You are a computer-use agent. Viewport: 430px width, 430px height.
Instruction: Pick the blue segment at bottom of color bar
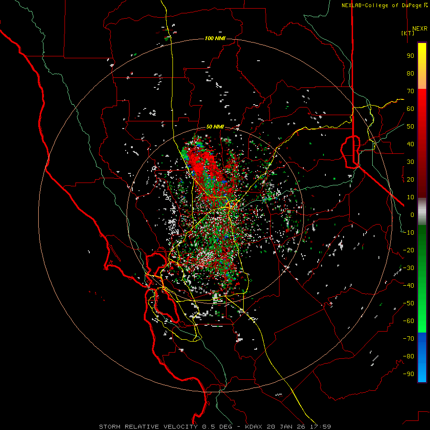coord(422,357)
